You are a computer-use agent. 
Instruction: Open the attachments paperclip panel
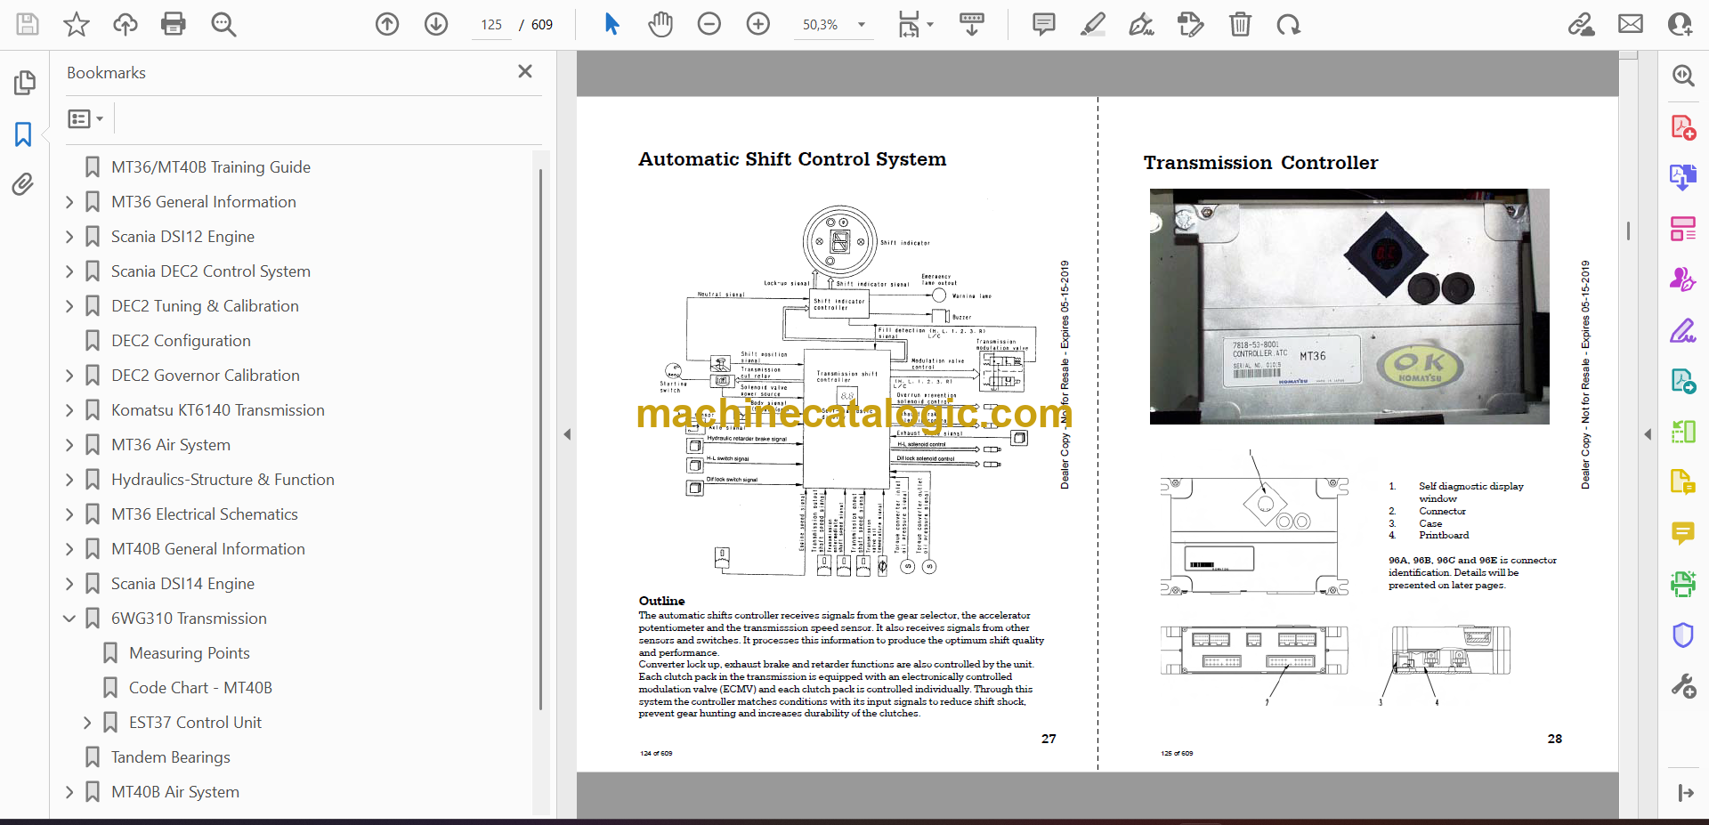[x=23, y=184]
